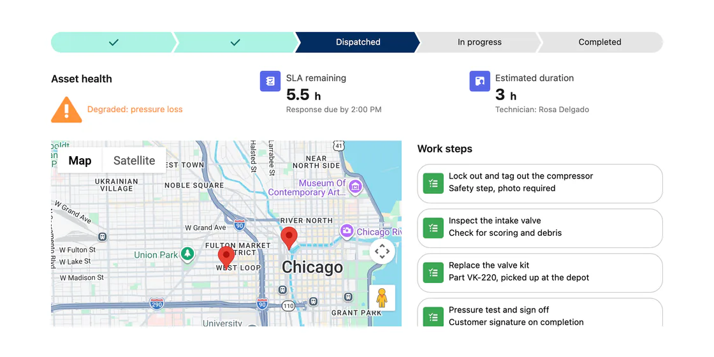This screenshot has width=714, height=357.
Task: Click the red pin near River North
Action: click(289, 238)
